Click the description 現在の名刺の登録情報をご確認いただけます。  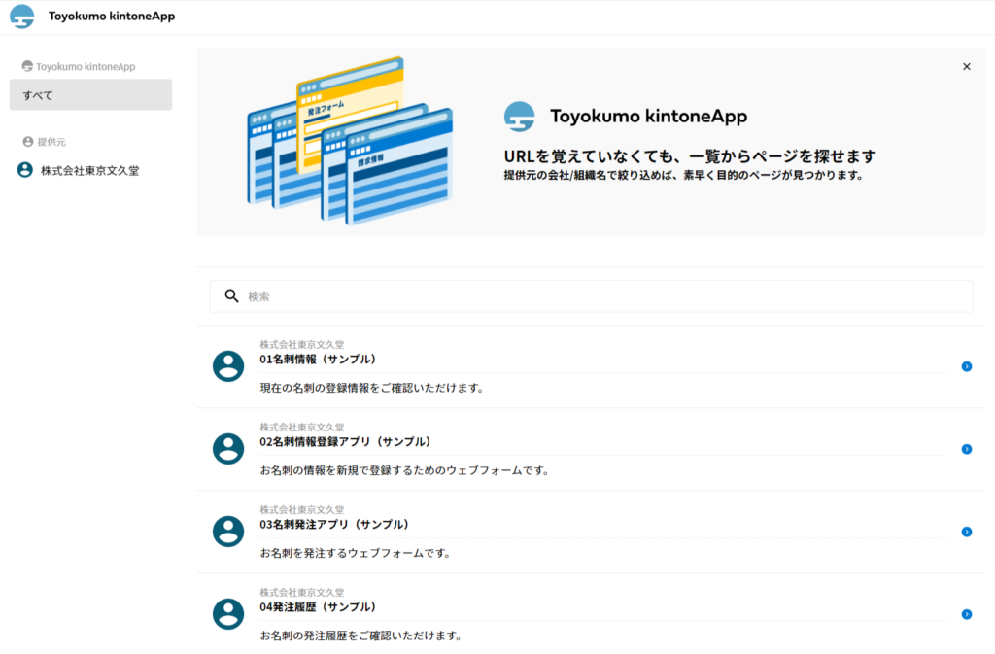tap(372, 388)
